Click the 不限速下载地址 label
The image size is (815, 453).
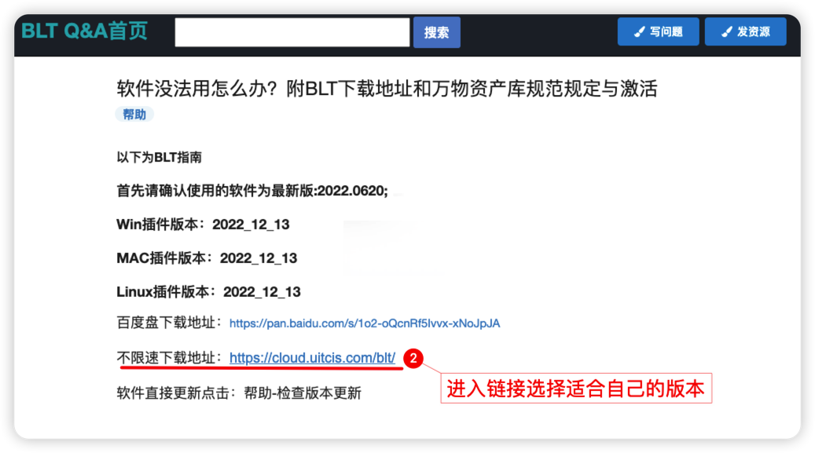coord(170,357)
